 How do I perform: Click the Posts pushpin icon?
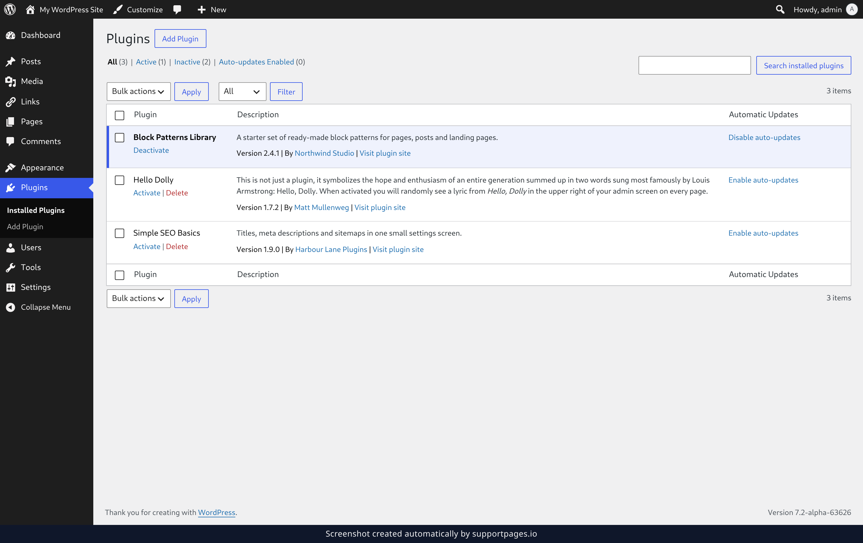click(10, 61)
